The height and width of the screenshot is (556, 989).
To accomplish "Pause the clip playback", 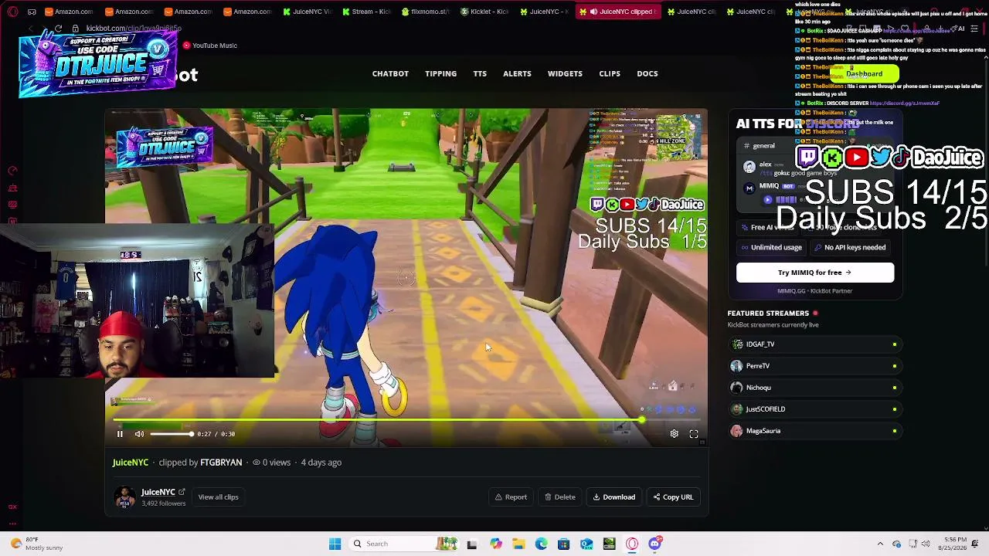I will click(120, 434).
